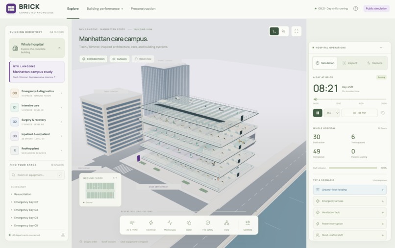The width and height of the screenshot is (395, 248).
Task: Reveal Data network system
Action: pyautogui.click(x=226, y=225)
